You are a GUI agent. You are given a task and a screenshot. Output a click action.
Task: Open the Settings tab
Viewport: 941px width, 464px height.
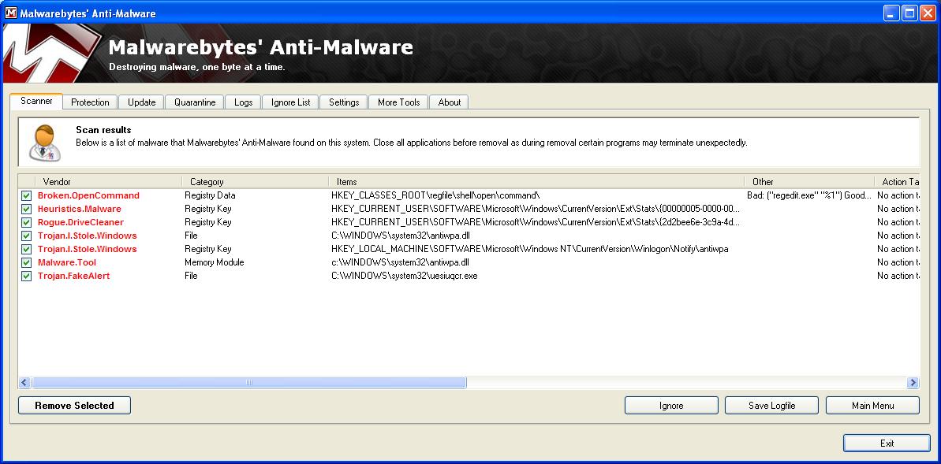(x=344, y=102)
